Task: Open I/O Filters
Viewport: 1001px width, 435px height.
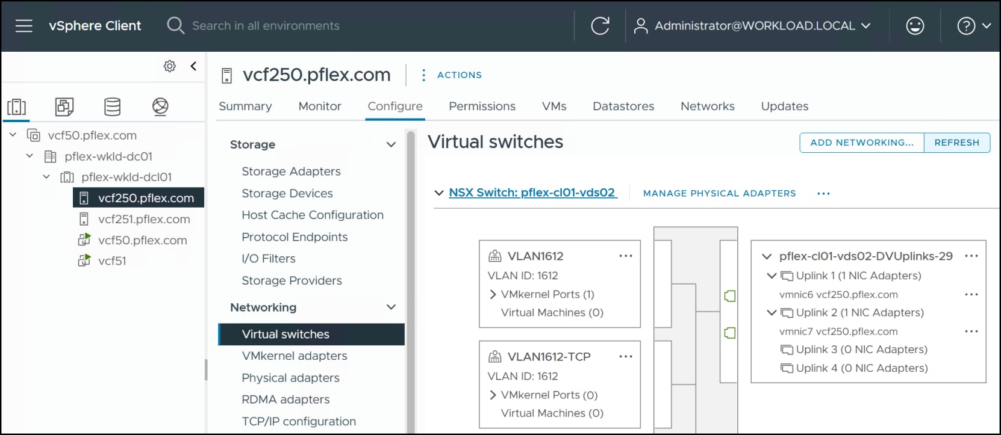Action: [x=269, y=259]
